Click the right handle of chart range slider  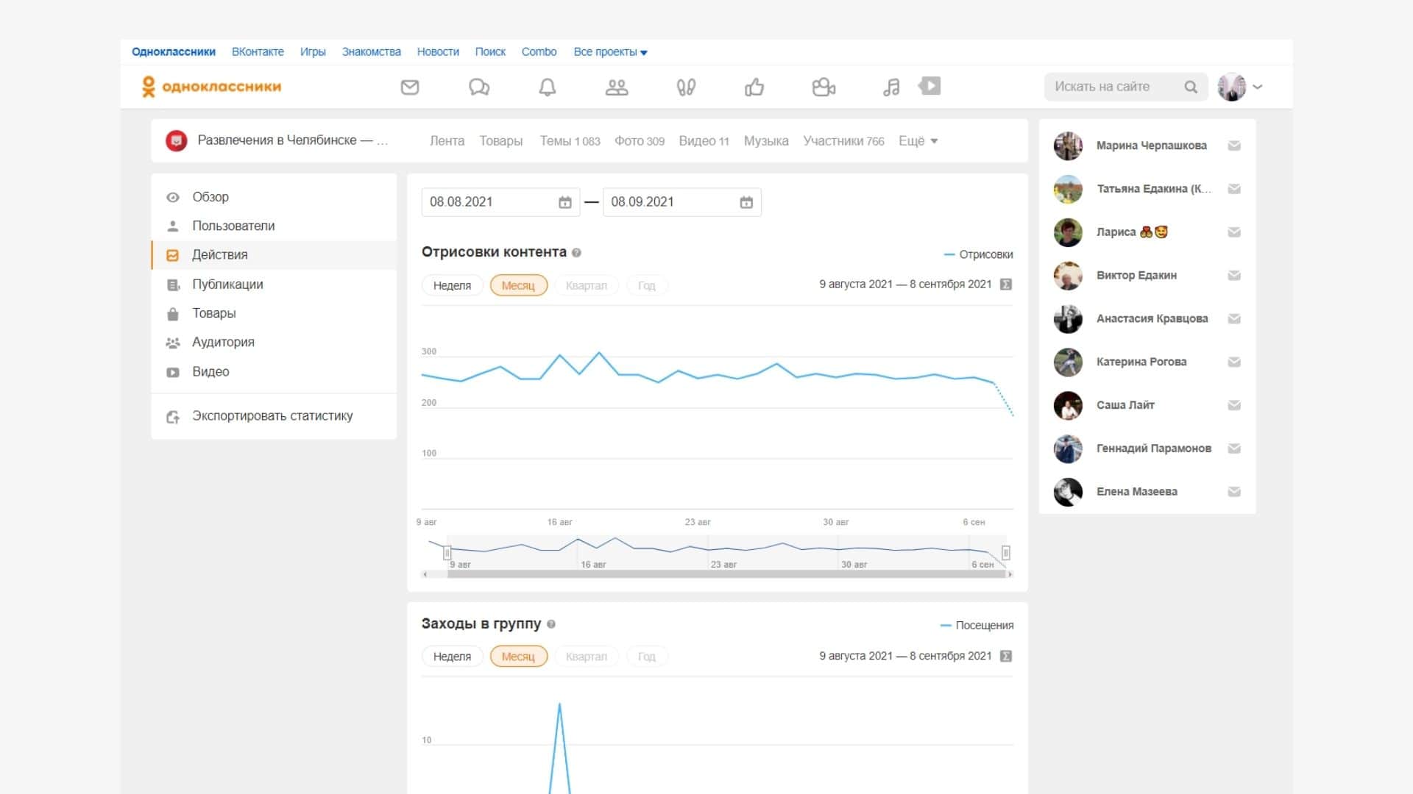pos(1005,553)
